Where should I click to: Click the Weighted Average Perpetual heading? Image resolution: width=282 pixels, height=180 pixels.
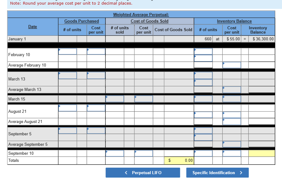click(141, 14)
